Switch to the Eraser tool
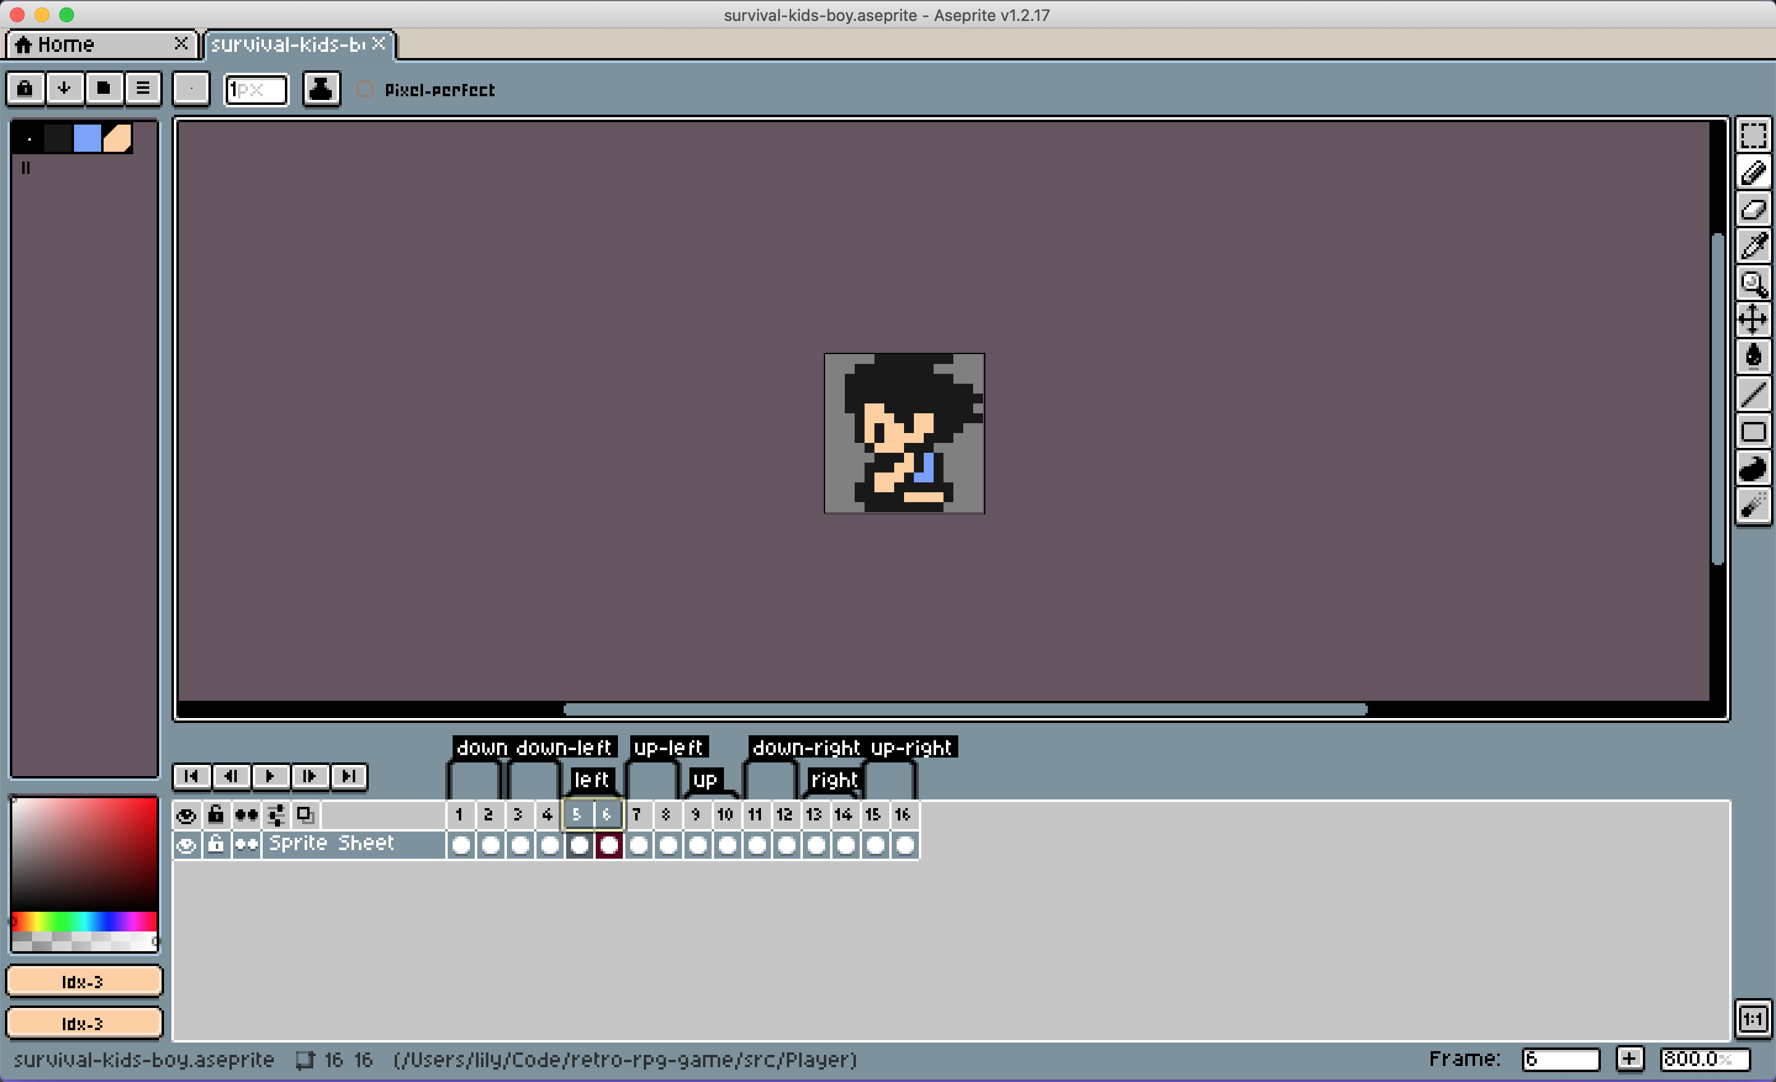1776x1082 pixels. coord(1754,210)
